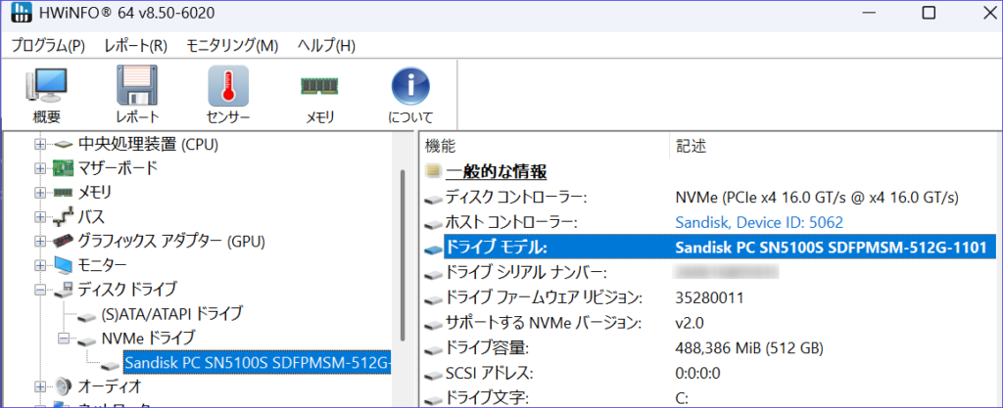Screen dimensions: 1003x408
Task: Expand the CPU (中央処理装置) tree node
Action: tap(40, 145)
